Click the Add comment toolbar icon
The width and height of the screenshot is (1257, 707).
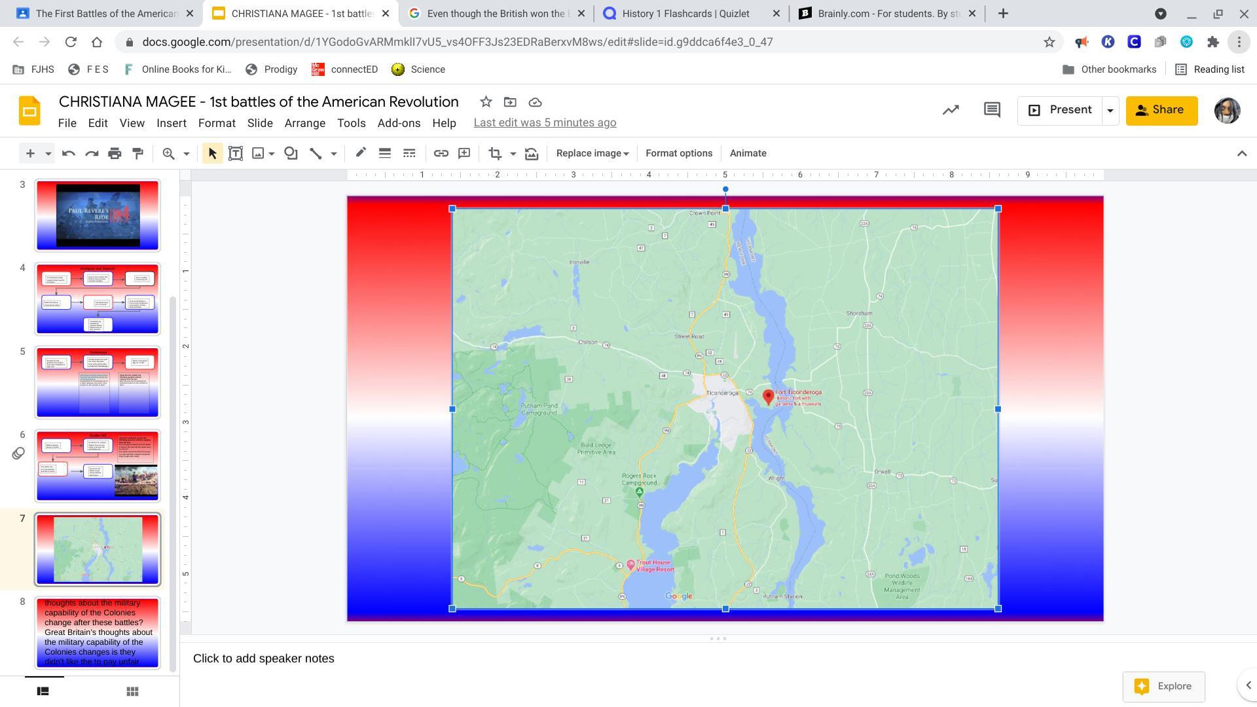[x=464, y=153]
